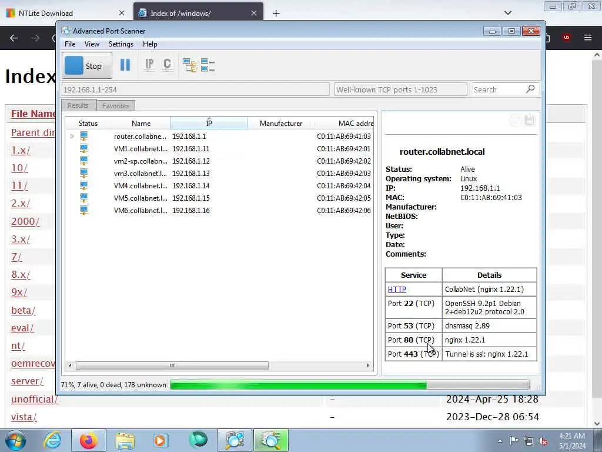
Task: Sort by the Status column header
Action: pyautogui.click(x=88, y=124)
